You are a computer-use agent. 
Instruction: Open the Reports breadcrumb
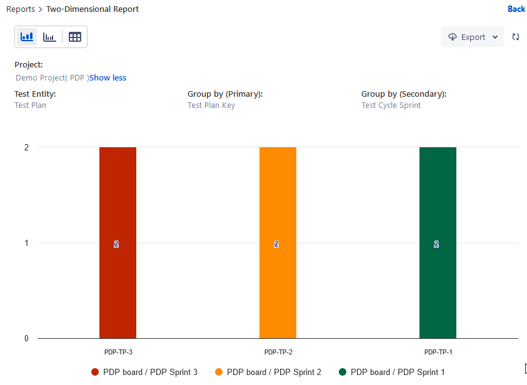[x=21, y=9]
